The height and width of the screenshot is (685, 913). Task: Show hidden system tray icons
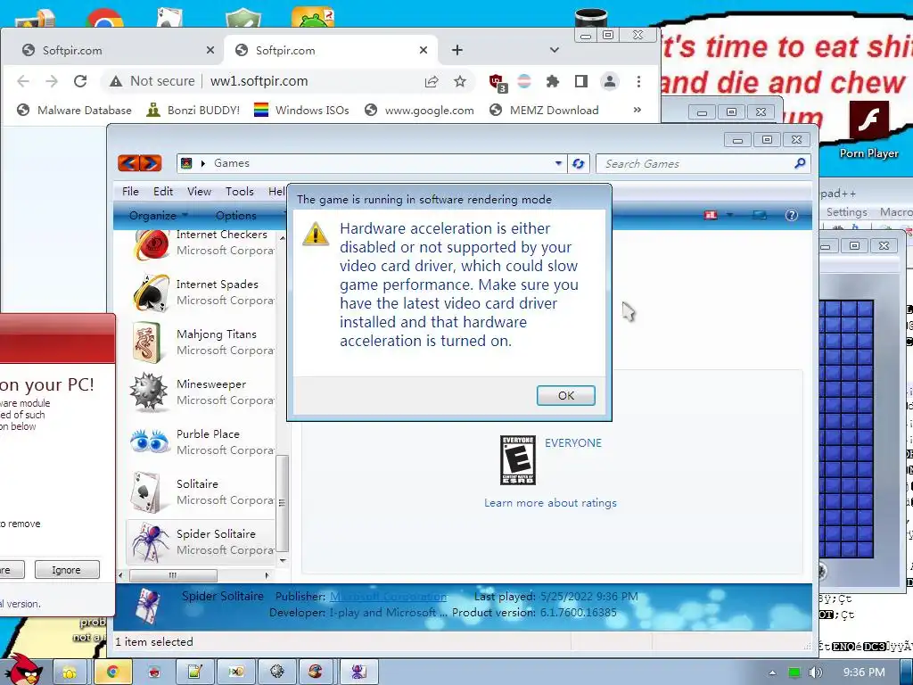click(x=773, y=673)
